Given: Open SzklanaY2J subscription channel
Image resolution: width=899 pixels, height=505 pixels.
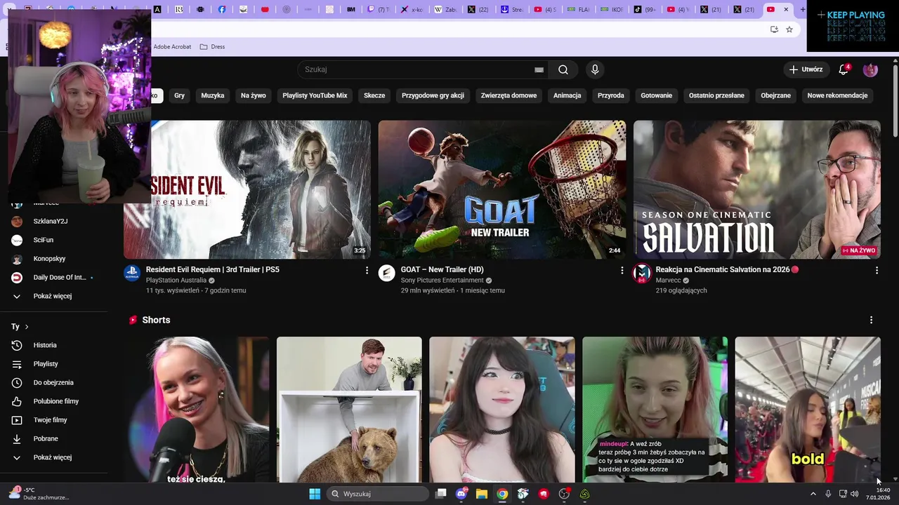Looking at the screenshot, I should [51, 221].
